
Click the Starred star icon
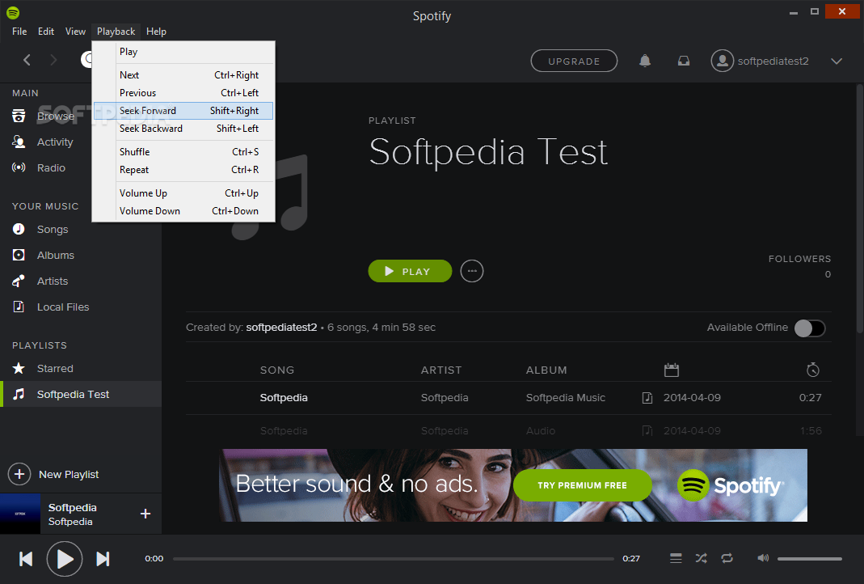19,368
